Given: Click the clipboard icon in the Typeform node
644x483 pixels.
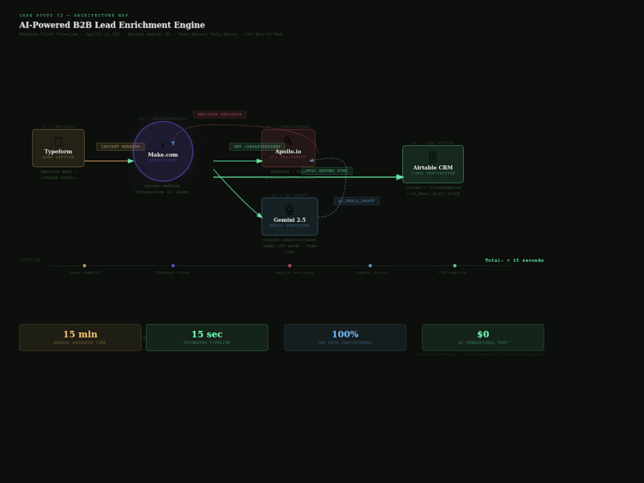Looking at the screenshot, I should [x=59, y=141].
